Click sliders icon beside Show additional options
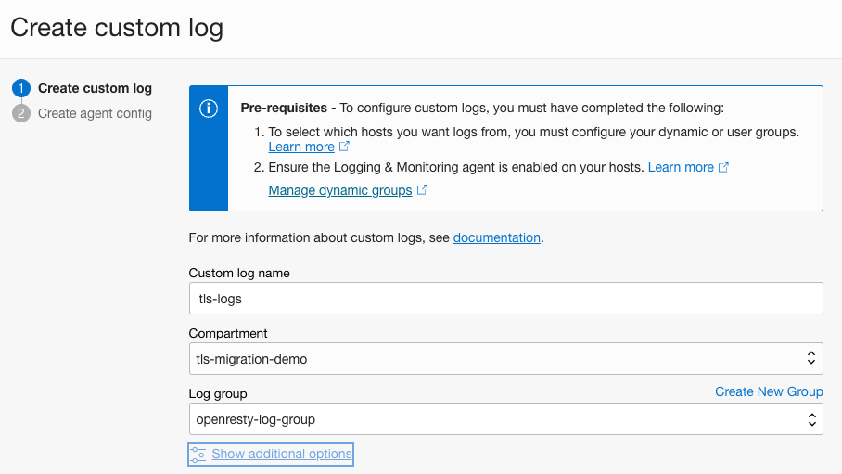The image size is (842, 474). point(198,455)
